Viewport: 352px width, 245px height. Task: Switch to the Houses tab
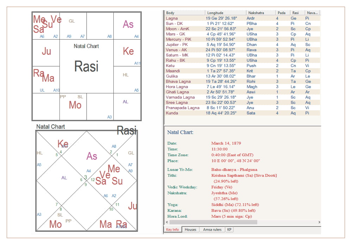tap(190, 230)
